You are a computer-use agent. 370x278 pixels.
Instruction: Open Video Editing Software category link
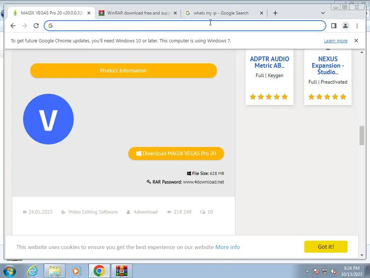point(93,212)
